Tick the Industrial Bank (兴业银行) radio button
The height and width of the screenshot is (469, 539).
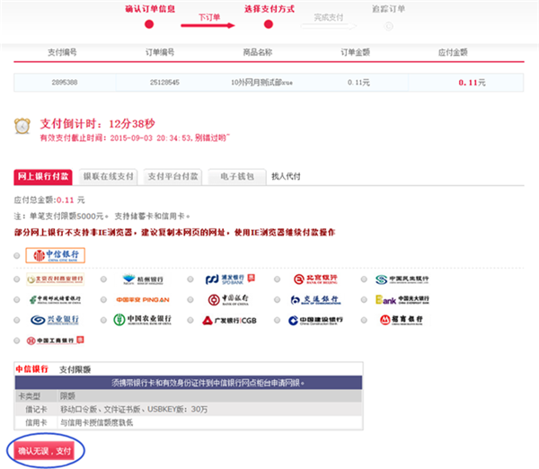pos(18,320)
